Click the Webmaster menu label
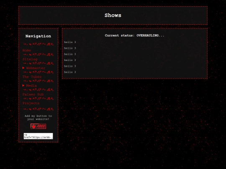The height and width of the screenshot is (169, 226). coord(36,68)
